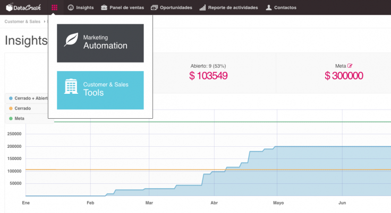Click the Abr label on chart axis
Image resolution: width=391 pixels, height=213 pixels.
214,203
